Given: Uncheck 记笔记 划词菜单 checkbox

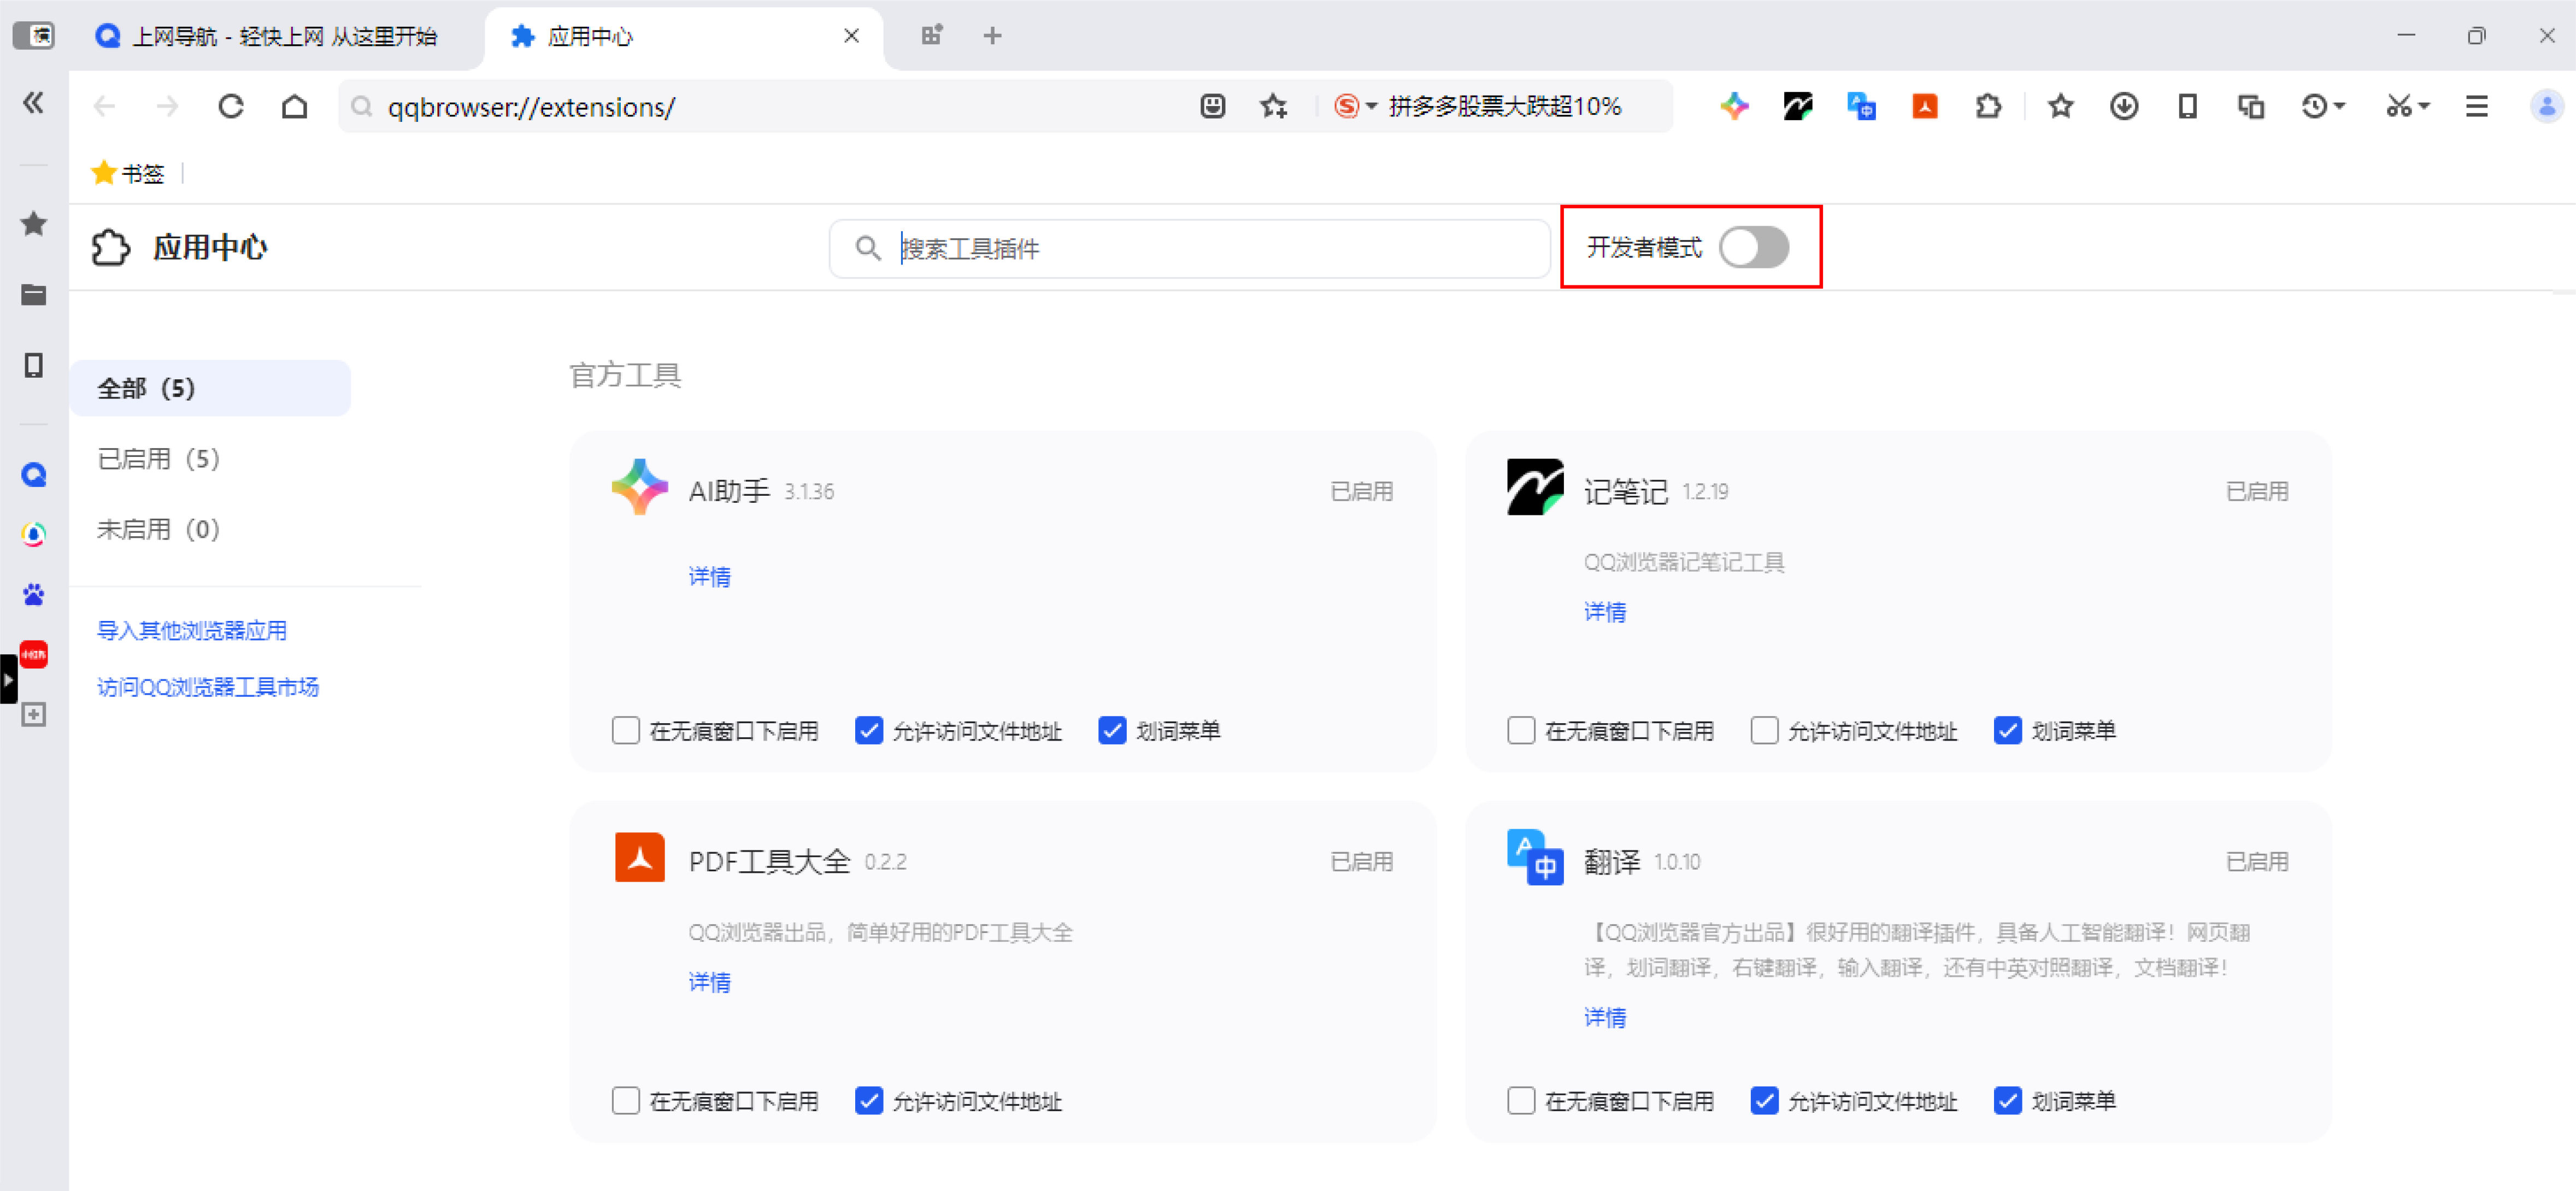Looking at the screenshot, I should 2008,730.
